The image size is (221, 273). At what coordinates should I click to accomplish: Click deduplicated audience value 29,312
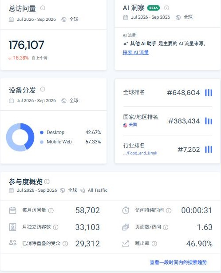[87, 244]
